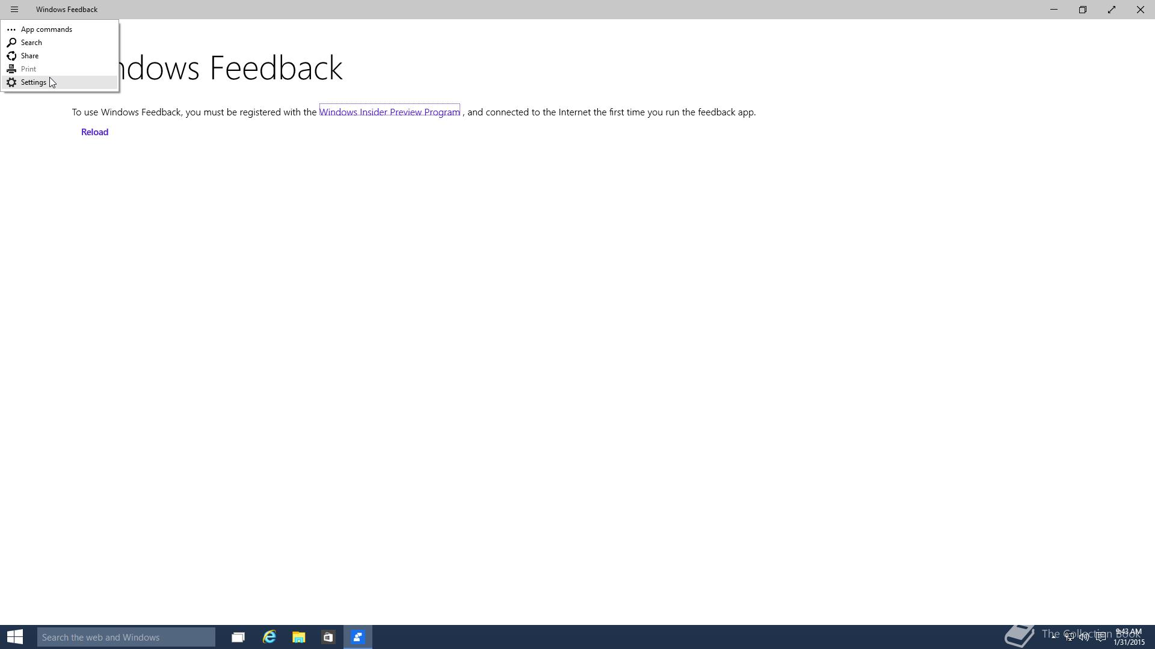
Task: Click the Search the web and Windows box
Action: pos(126,637)
